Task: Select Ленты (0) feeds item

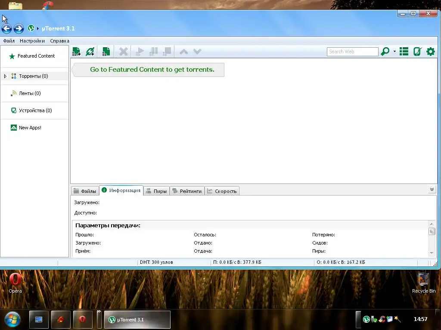Action: (34, 93)
